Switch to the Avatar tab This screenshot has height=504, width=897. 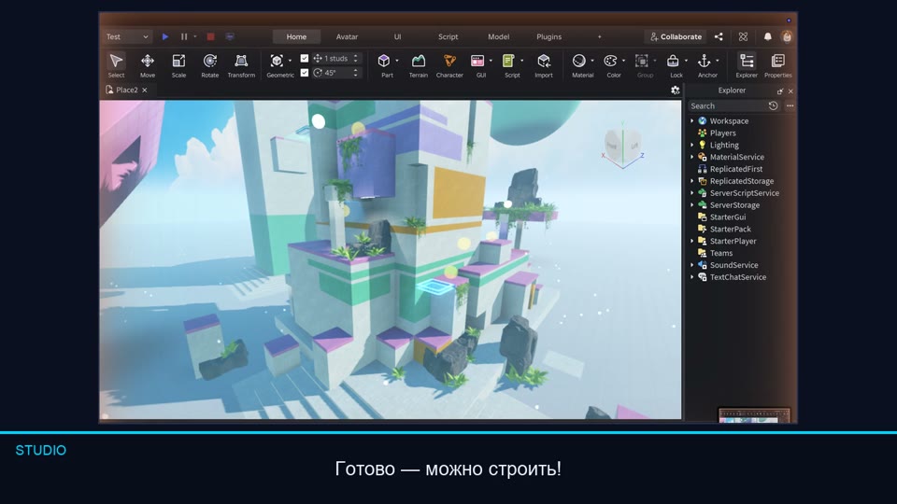(x=347, y=36)
